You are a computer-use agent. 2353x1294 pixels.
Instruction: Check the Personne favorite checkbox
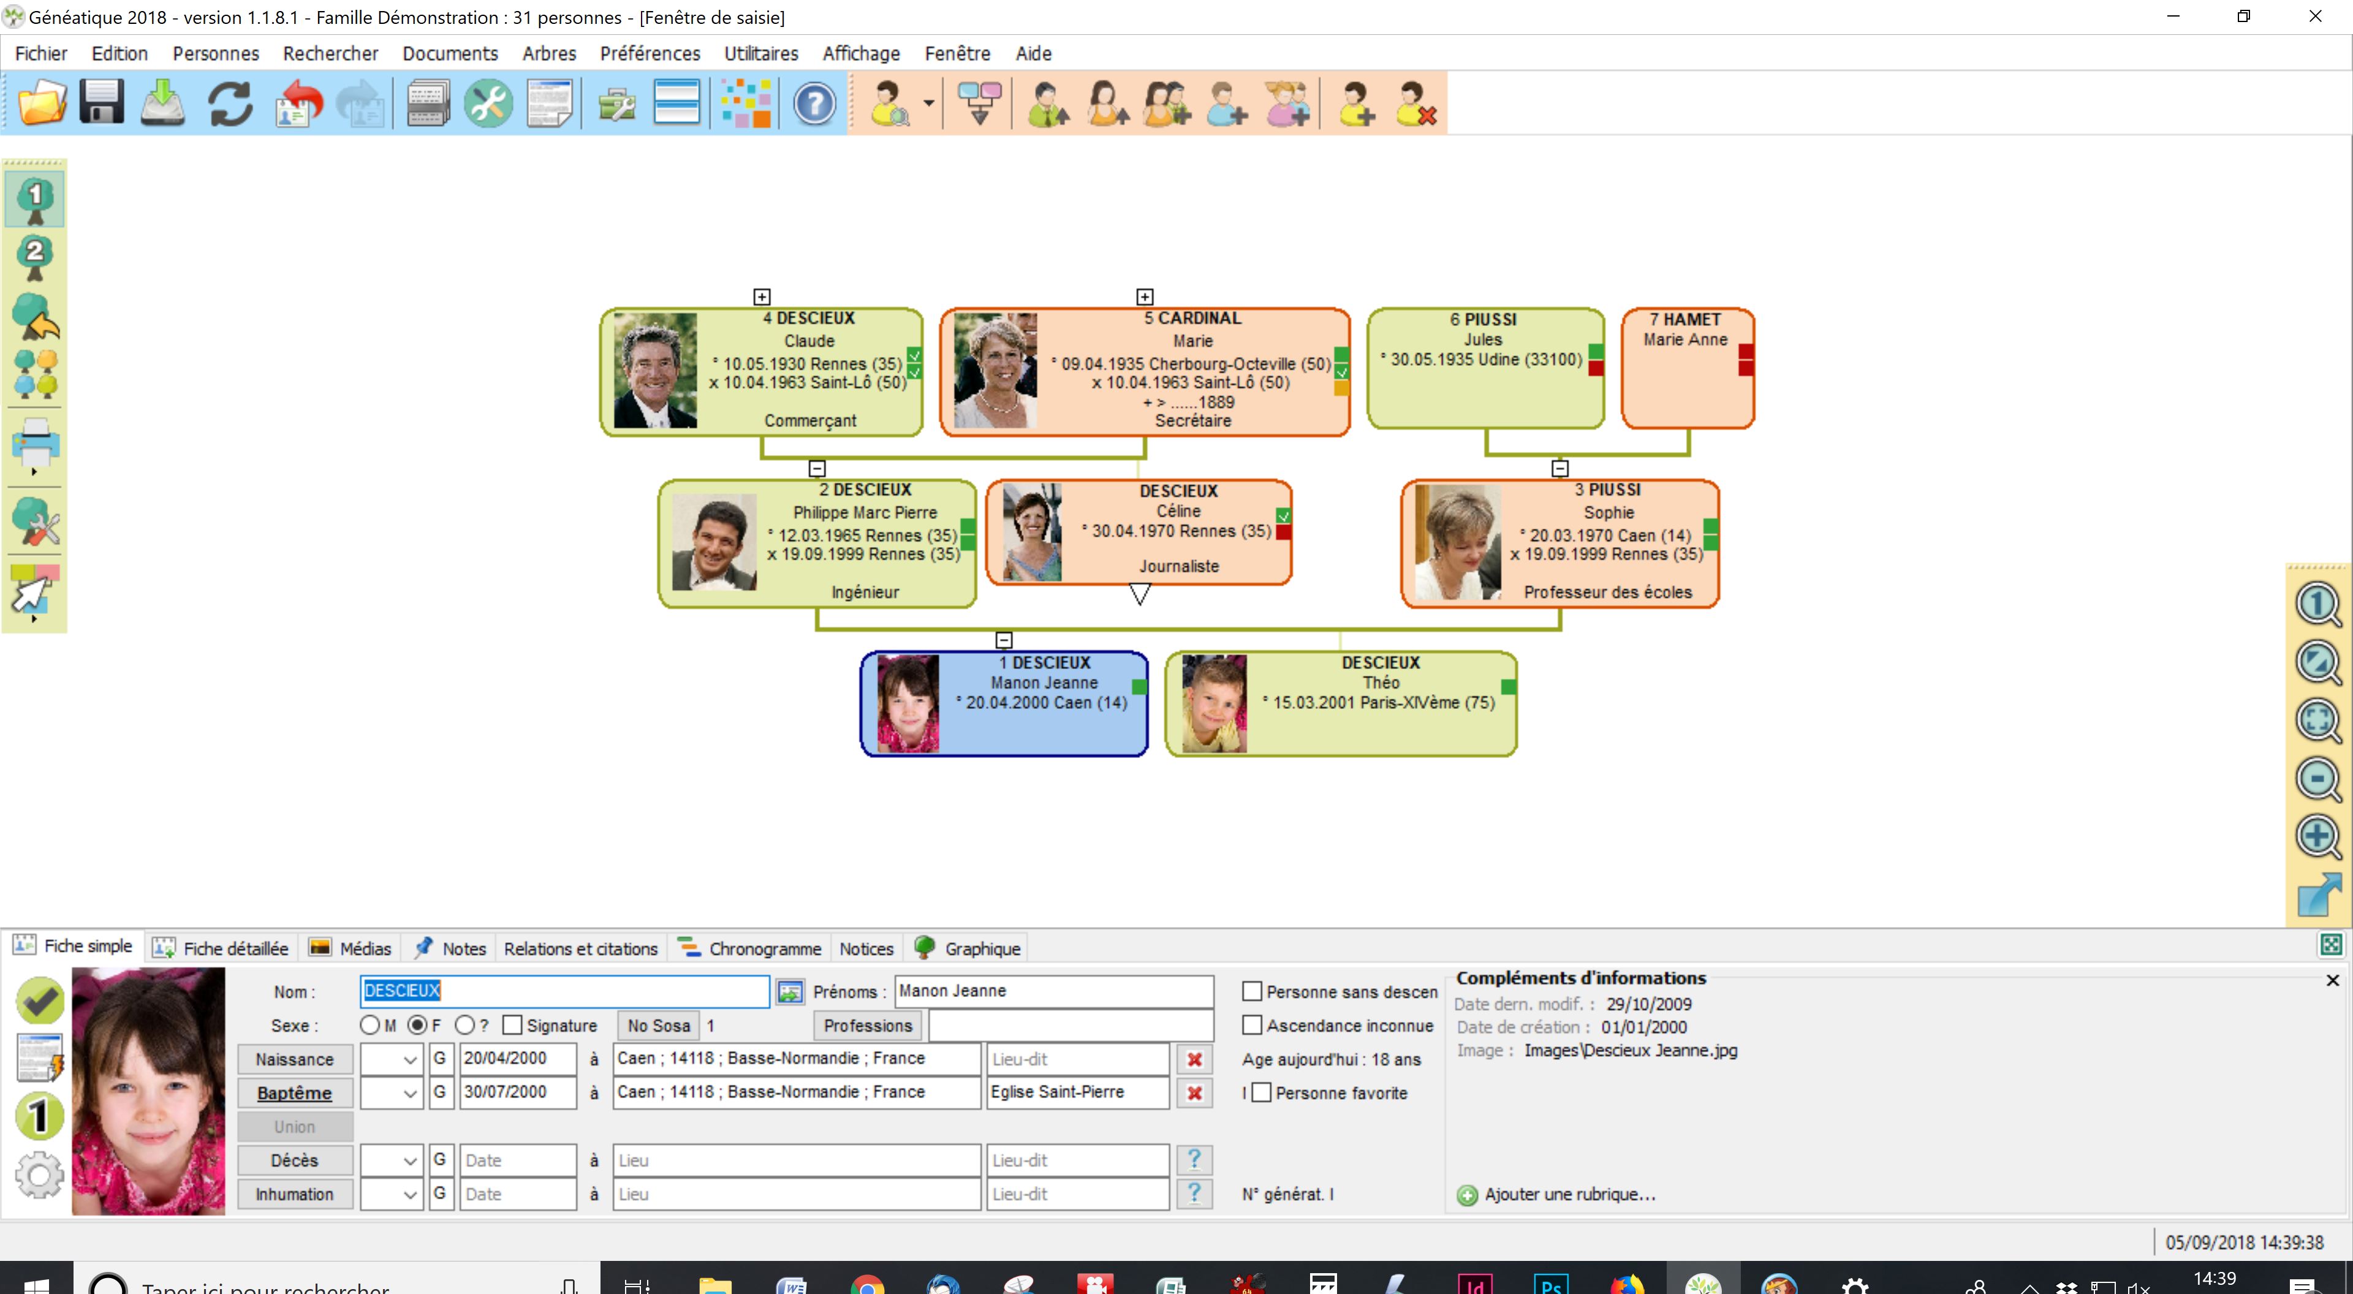(1262, 1093)
